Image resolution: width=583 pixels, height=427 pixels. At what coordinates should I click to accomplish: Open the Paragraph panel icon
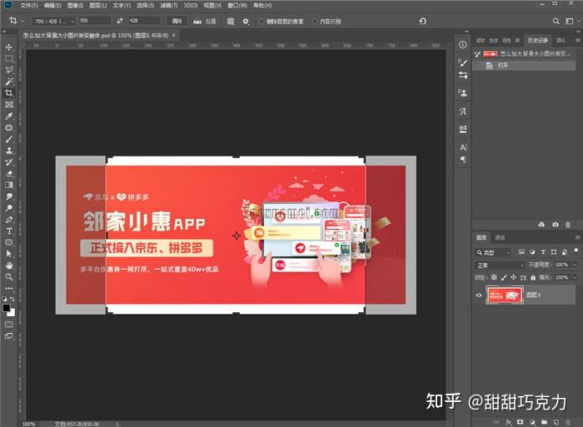coord(462,160)
